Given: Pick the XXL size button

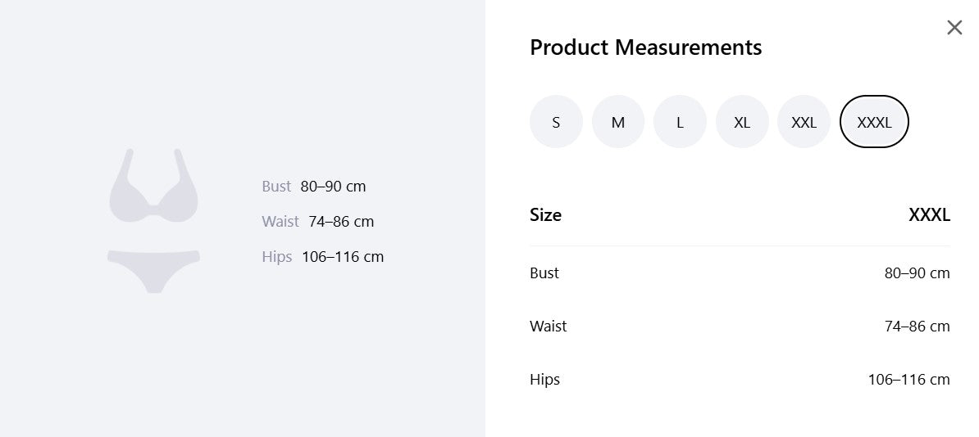Looking at the screenshot, I should tap(804, 122).
